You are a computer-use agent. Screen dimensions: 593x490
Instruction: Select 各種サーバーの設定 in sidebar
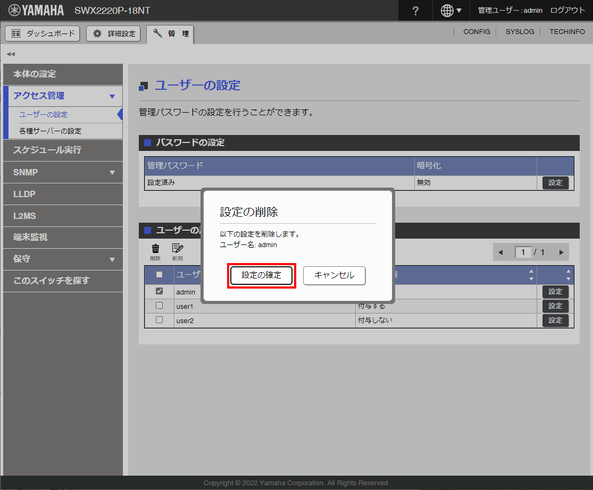tap(51, 131)
